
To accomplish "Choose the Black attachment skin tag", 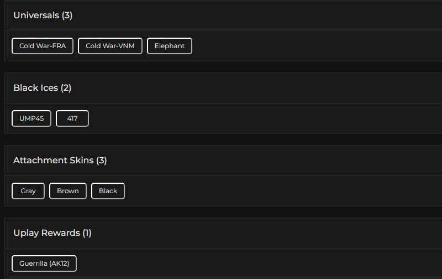I will pos(108,191).
